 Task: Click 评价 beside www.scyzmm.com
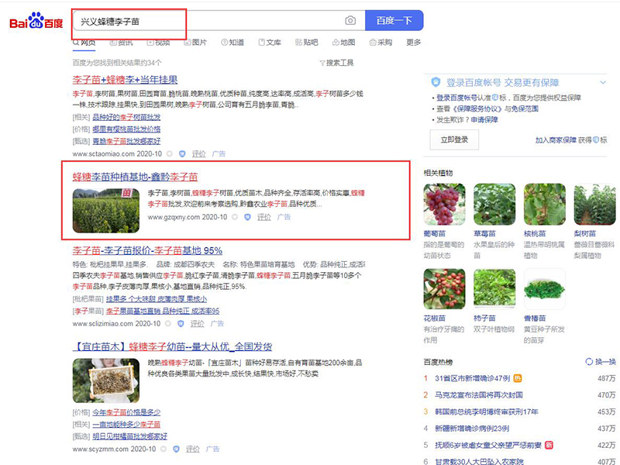click(193, 449)
